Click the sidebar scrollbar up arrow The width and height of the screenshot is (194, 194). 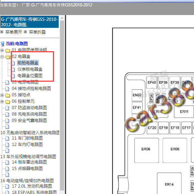pyautogui.click(x=62, y=18)
